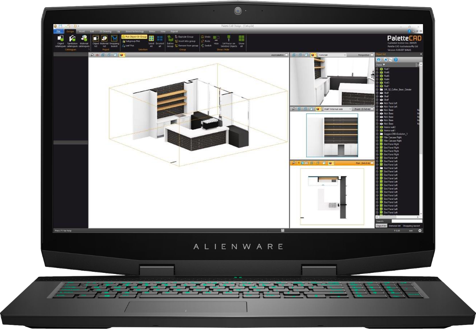Click the Undo command

pos(206,37)
